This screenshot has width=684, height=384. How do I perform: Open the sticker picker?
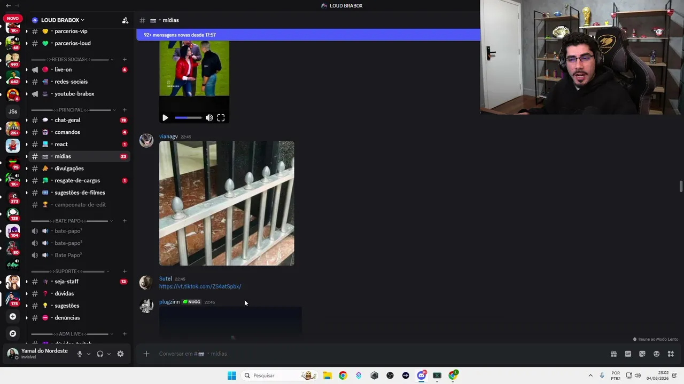coord(642,354)
